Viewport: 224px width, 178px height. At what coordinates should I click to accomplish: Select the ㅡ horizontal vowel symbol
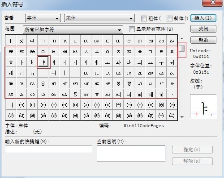click(x=43, y=73)
